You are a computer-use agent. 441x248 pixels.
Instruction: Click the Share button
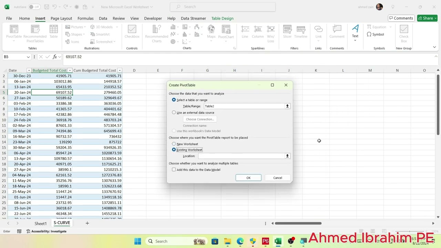[x=427, y=18]
